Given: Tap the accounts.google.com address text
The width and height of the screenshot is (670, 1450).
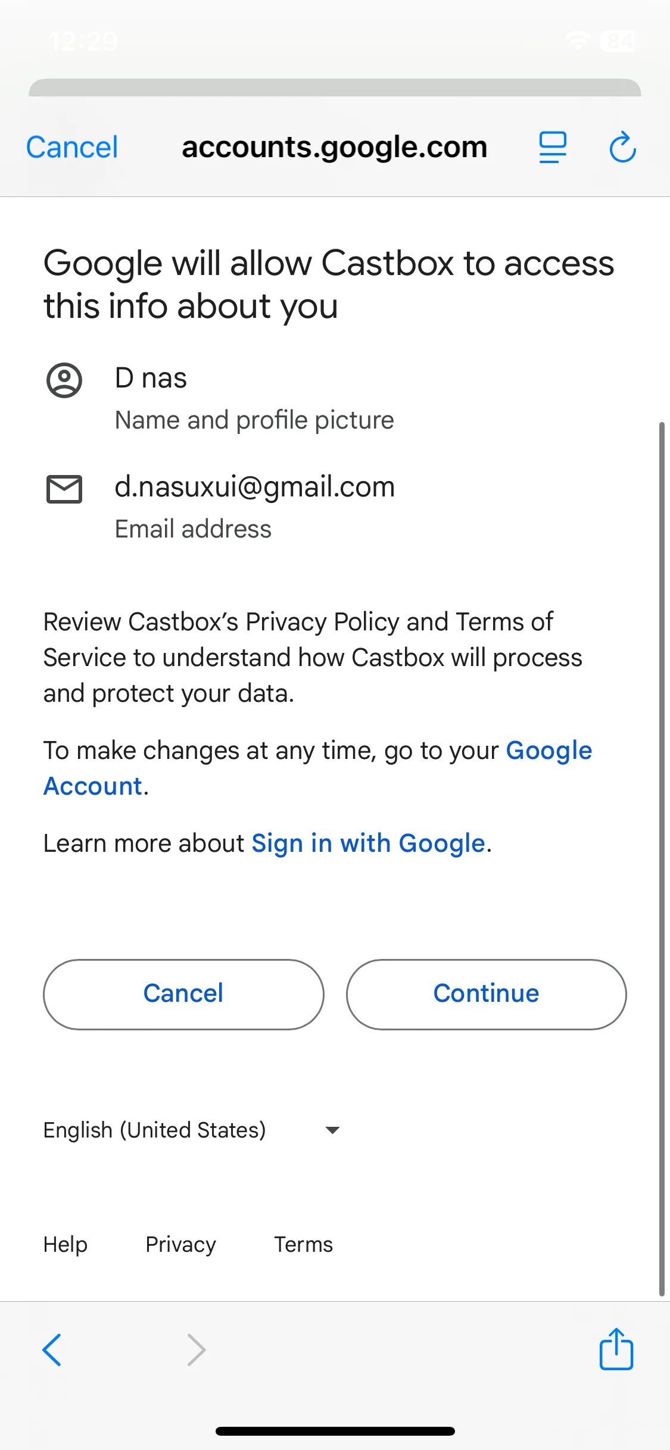Looking at the screenshot, I should tap(334, 147).
